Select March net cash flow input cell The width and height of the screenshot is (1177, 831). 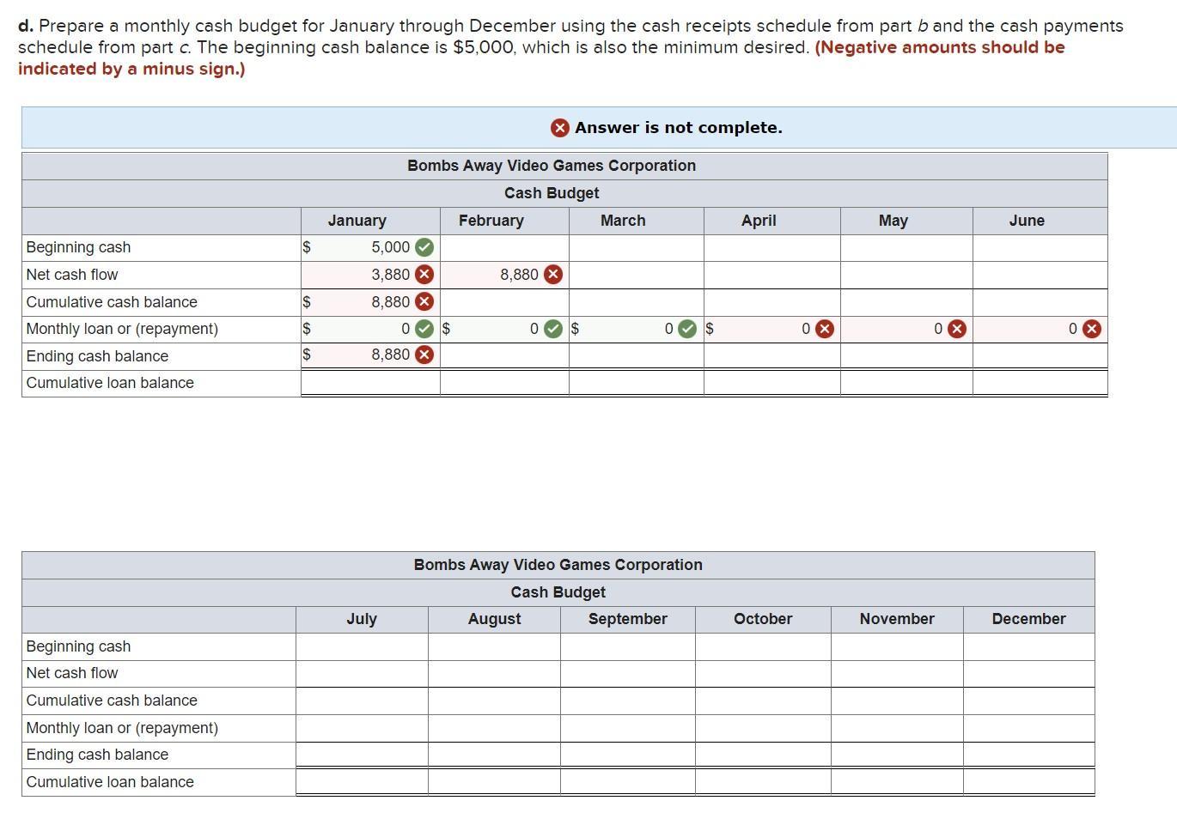click(637, 275)
